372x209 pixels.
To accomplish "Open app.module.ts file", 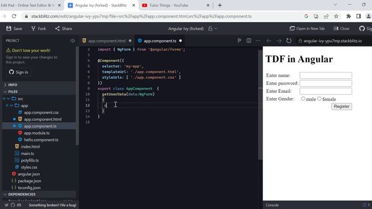I will [37, 133].
